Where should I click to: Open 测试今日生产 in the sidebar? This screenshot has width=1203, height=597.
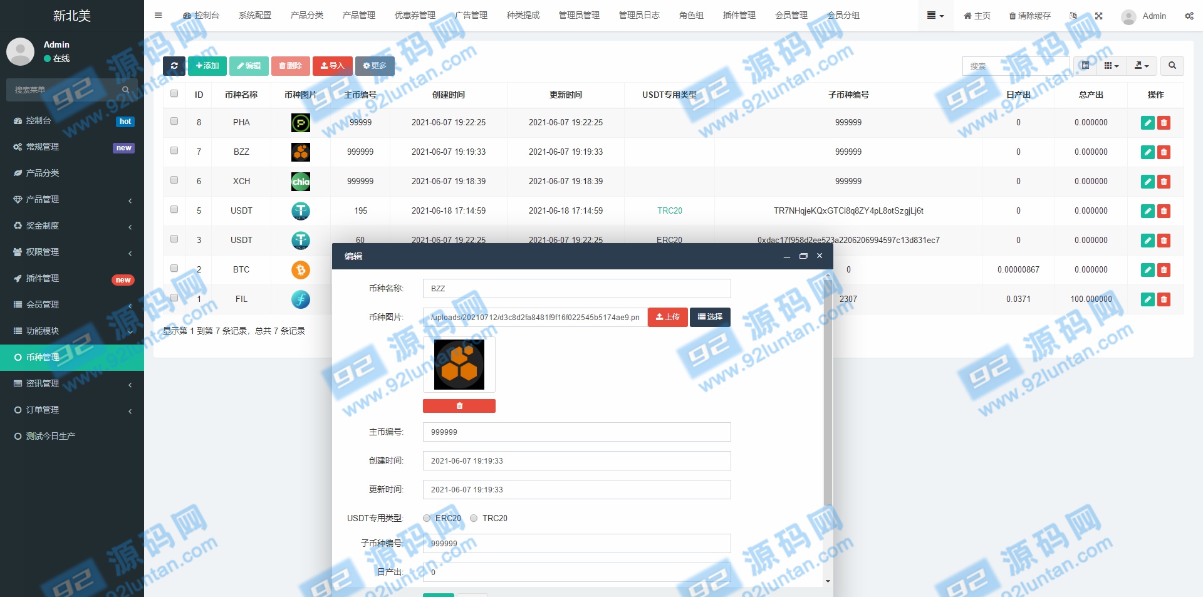coord(72,436)
